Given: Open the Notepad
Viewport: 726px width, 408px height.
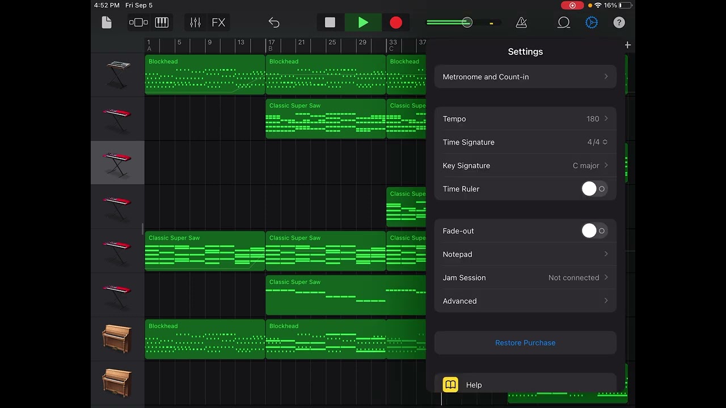Looking at the screenshot, I should 525,254.
